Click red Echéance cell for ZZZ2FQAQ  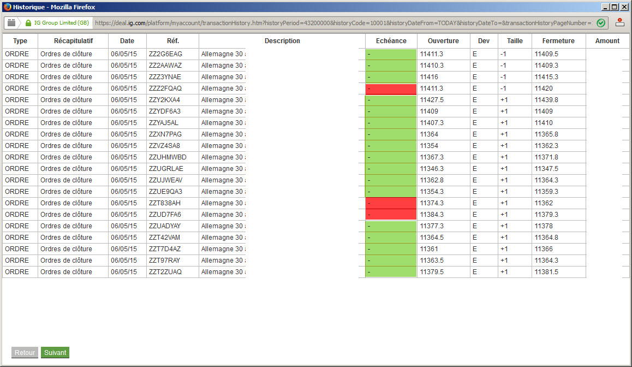[x=391, y=88]
